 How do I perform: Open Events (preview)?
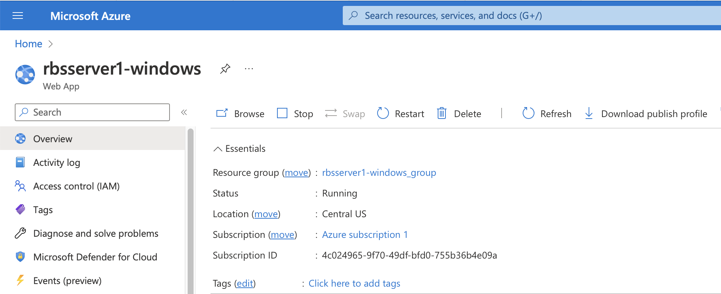92,281
